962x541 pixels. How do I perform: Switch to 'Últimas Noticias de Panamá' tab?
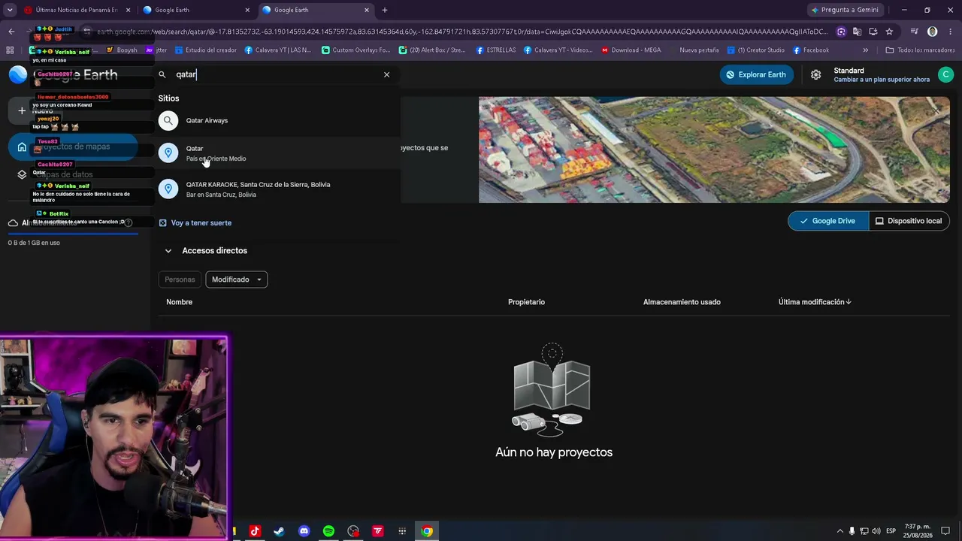[77, 10]
